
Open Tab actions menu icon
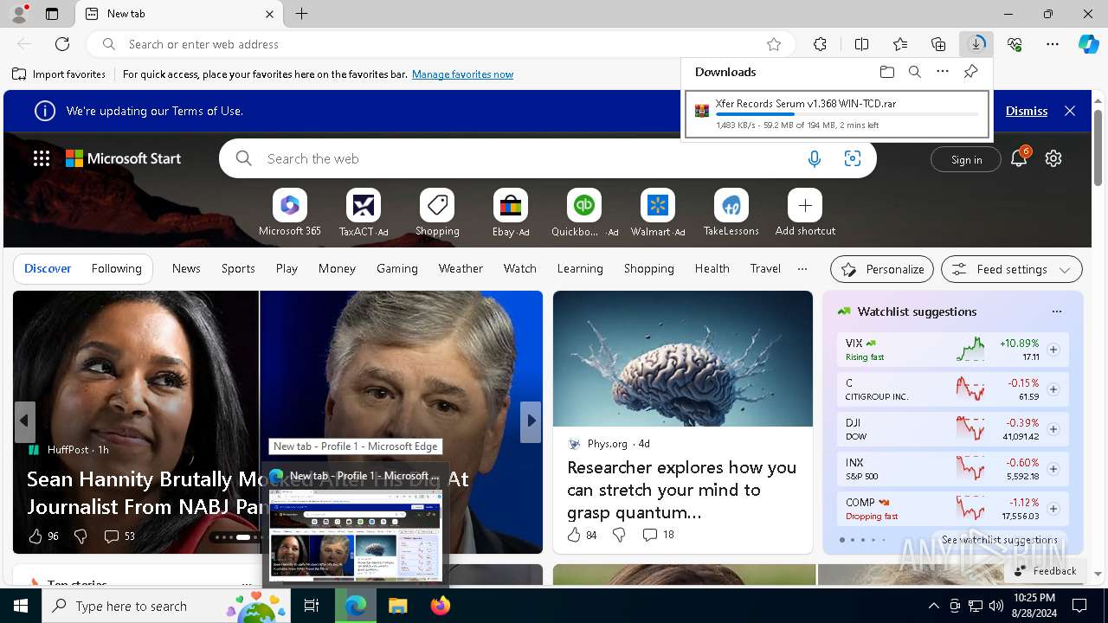(x=52, y=14)
